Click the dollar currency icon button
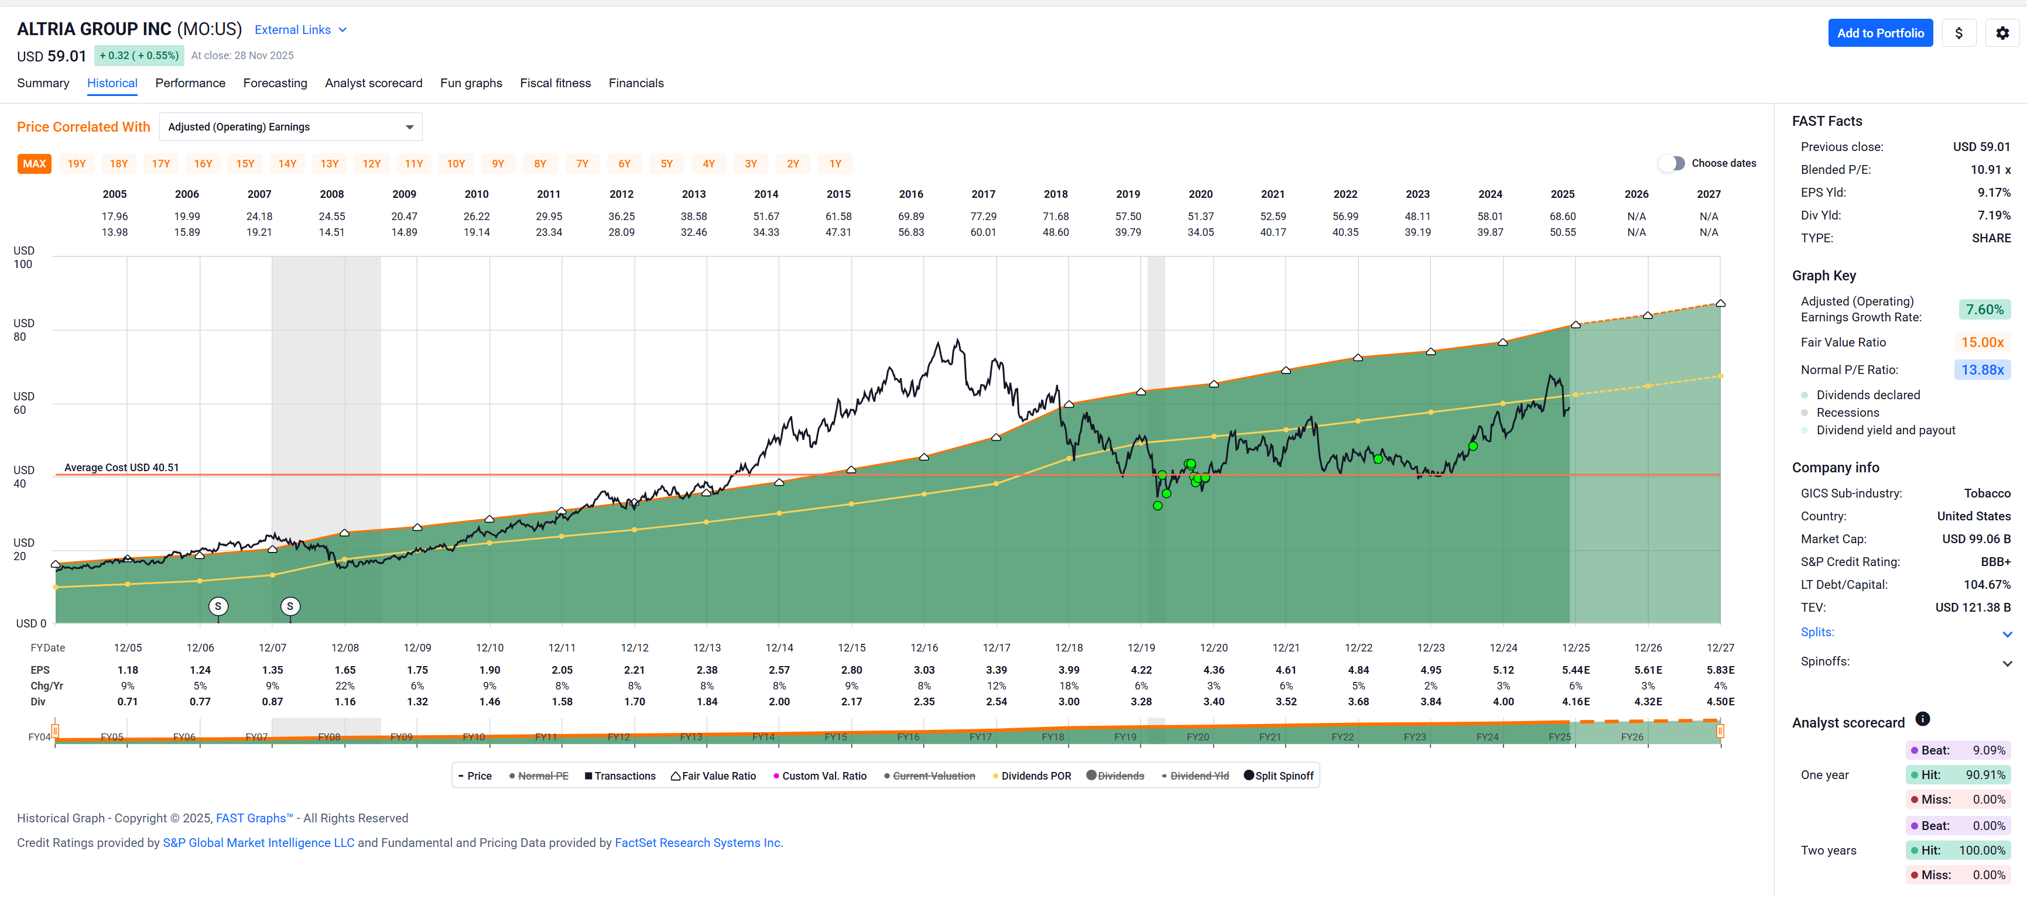Viewport: 2027px width, 909px height. (1958, 33)
